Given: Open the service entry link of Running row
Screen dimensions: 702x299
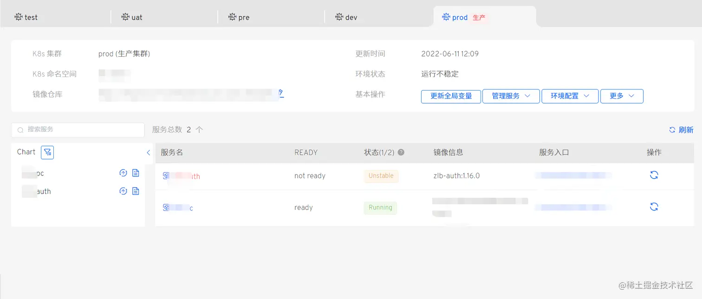Looking at the screenshot, I should point(573,207).
